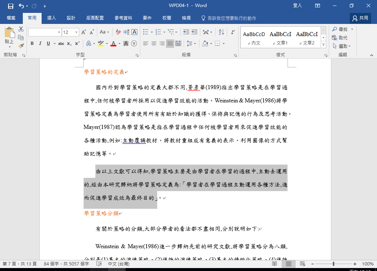The width and height of the screenshot is (377, 271).
Task: Decrease font size with the shrink font icon
Action: 92,32
